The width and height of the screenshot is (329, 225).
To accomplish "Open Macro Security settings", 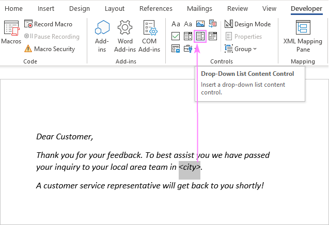I will point(50,49).
